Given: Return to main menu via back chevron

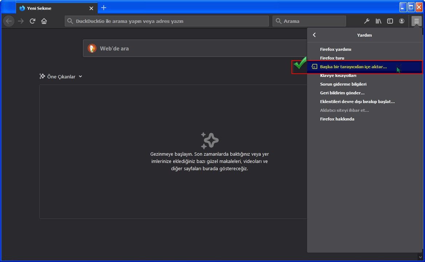Looking at the screenshot, I should [x=314, y=35].
